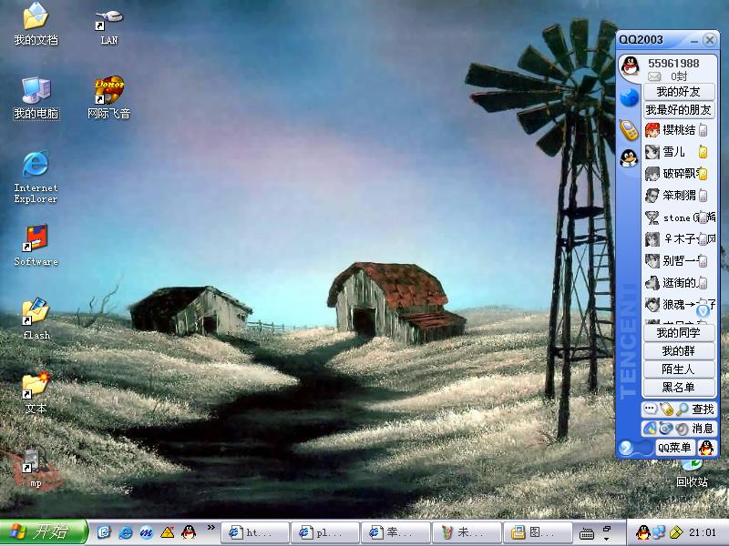
Task: Open the mp desktop shortcut
Action: point(36,467)
